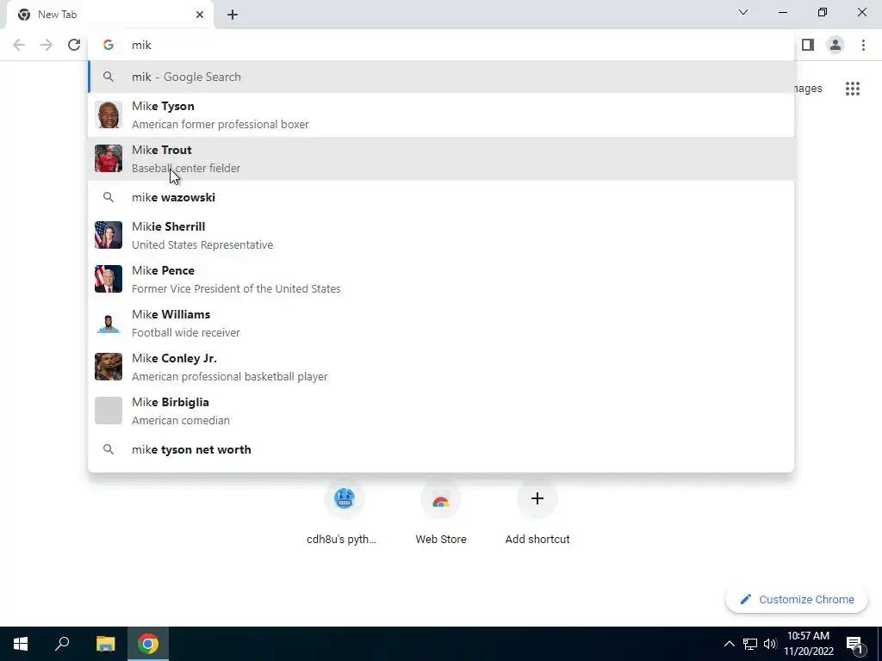The height and width of the screenshot is (661, 882).
Task: Open the network tray icon
Action: click(x=750, y=644)
